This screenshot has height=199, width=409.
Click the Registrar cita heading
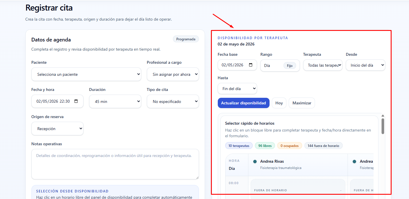49,8
